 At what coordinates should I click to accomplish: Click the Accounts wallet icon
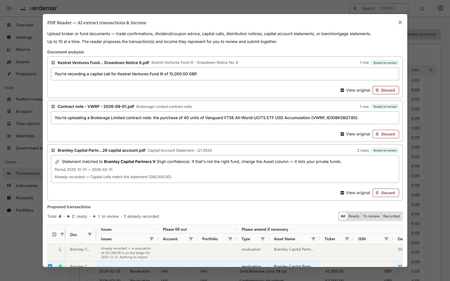coord(9,198)
